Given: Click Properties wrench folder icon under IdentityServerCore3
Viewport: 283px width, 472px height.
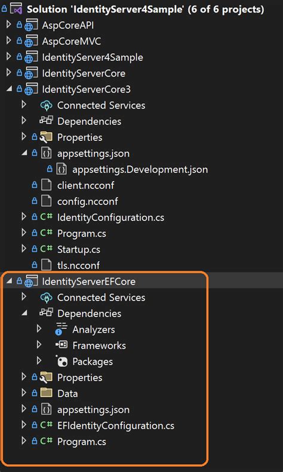Looking at the screenshot, I should pyautogui.click(x=46, y=137).
